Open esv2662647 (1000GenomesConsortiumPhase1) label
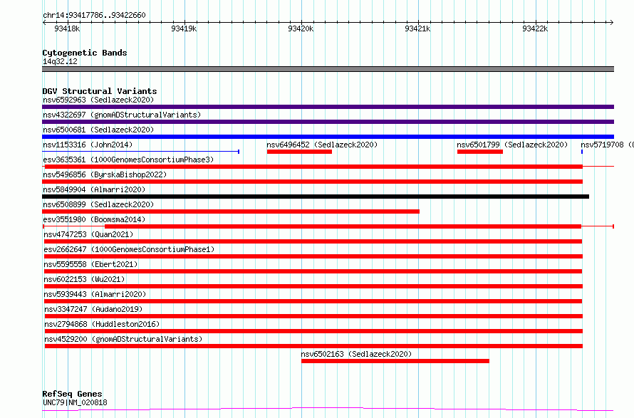Image resolution: width=634 pixels, height=418 pixels. 129,249
